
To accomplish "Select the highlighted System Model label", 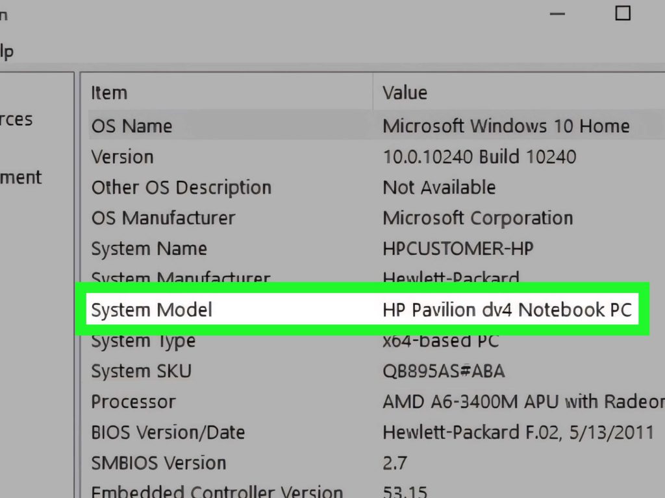I will [151, 310].
